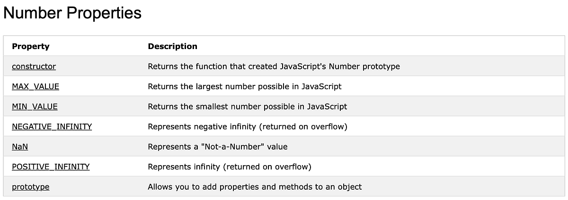This screenshot has height=200, width=568.
Task: Click the Number Properties heading
Action: [72, 13]
